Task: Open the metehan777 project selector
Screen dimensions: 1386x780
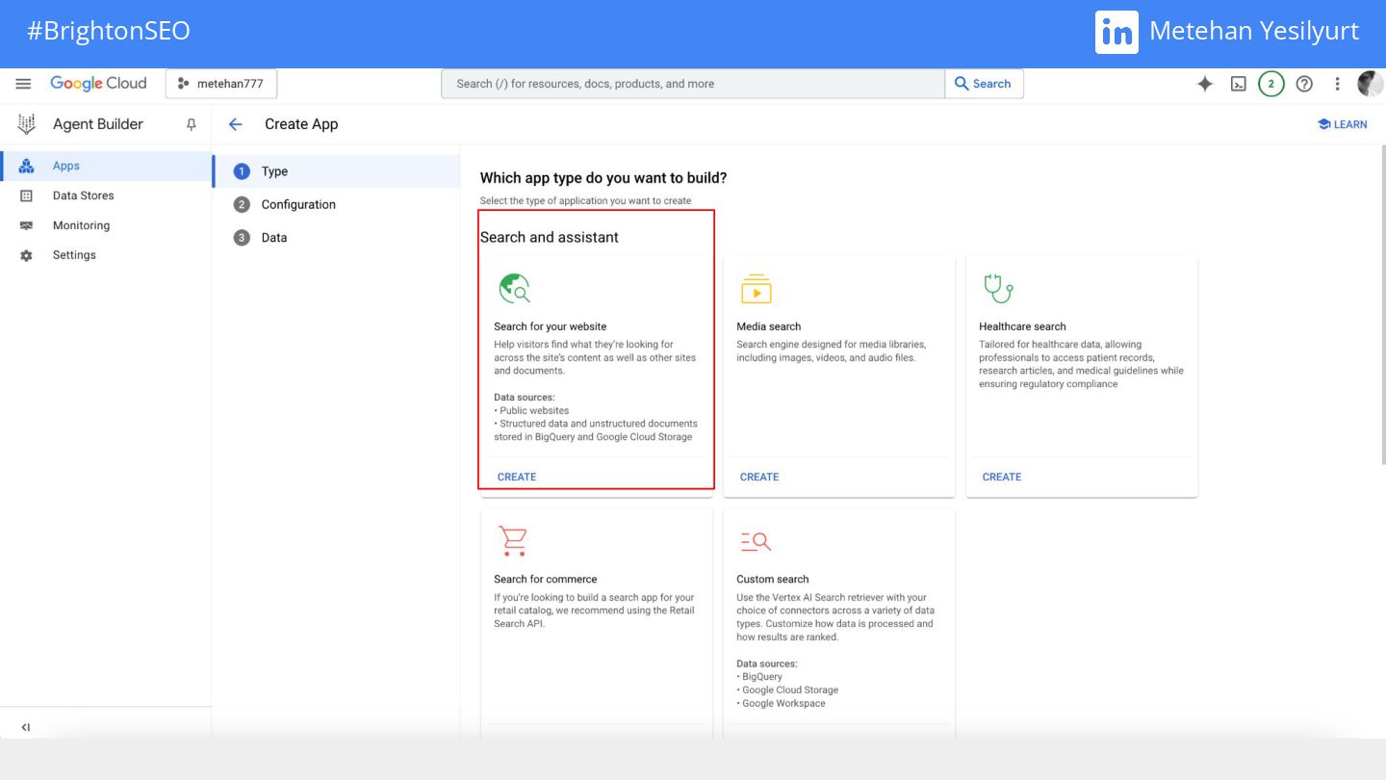Action: (x=221, y=84)
